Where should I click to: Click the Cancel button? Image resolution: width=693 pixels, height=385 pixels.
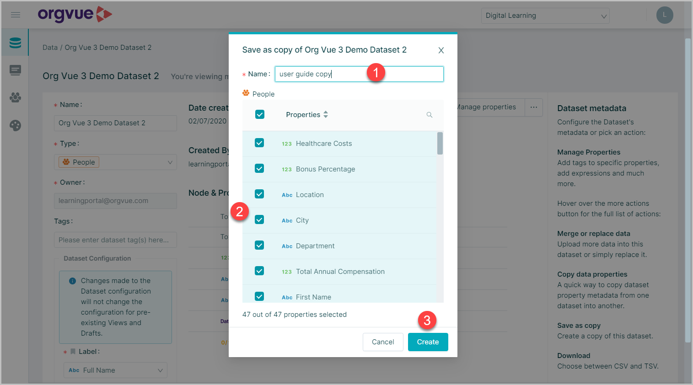click(383, 342)
